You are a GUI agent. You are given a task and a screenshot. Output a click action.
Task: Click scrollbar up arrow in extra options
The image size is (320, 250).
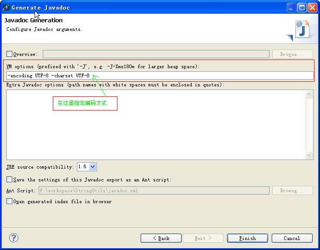click(309, 94)
